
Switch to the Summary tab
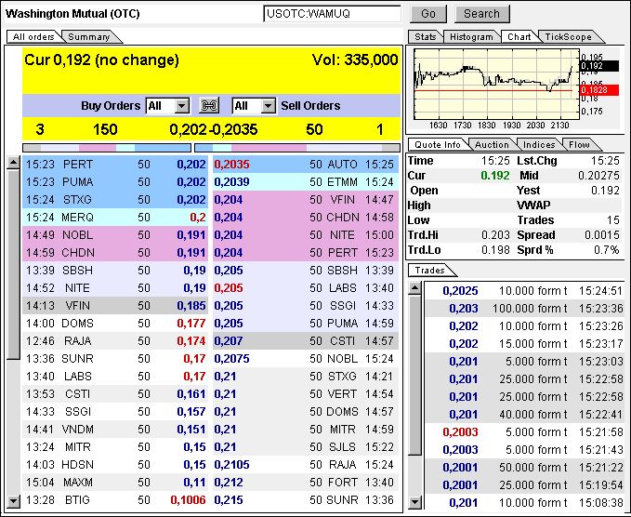(x=89, y=36)
